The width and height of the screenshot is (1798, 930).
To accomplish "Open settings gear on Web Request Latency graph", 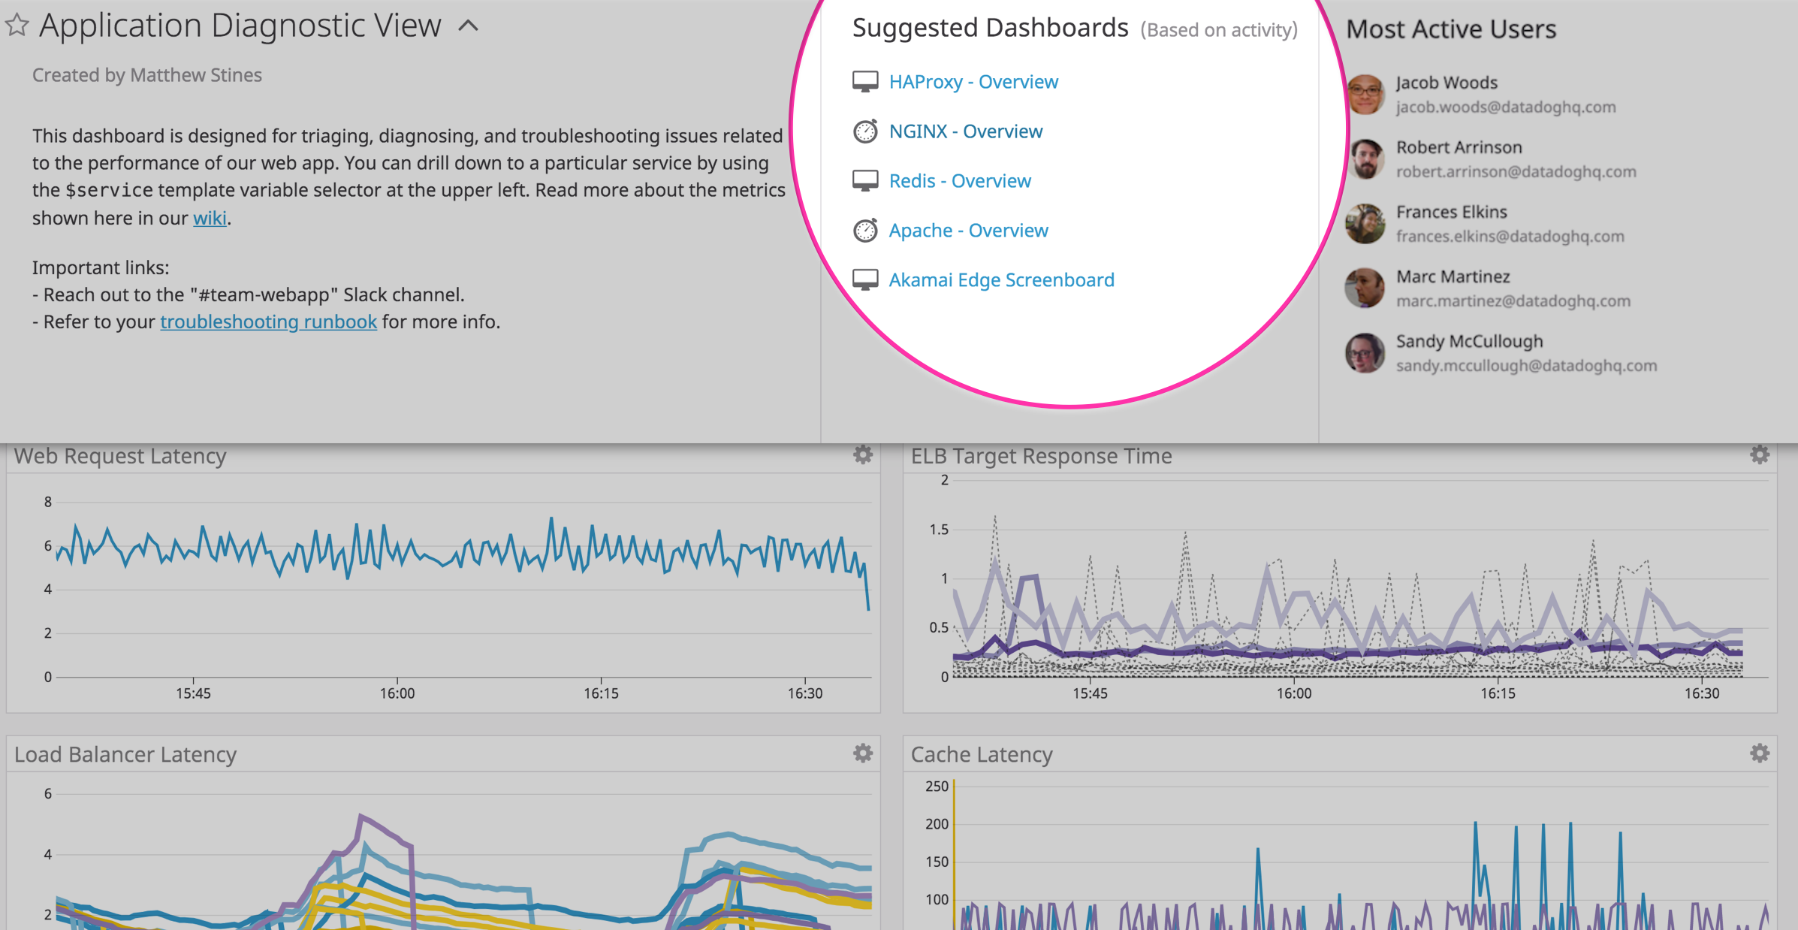I will 862,455.
